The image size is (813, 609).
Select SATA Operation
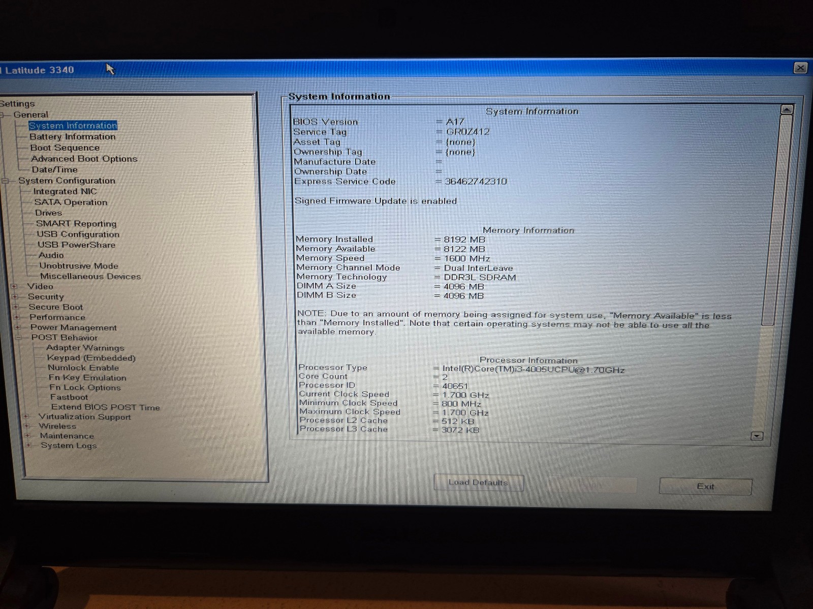71,202
